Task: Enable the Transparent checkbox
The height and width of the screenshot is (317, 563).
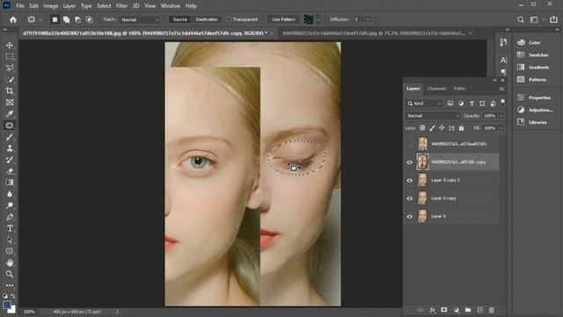Action: [229, 19]
